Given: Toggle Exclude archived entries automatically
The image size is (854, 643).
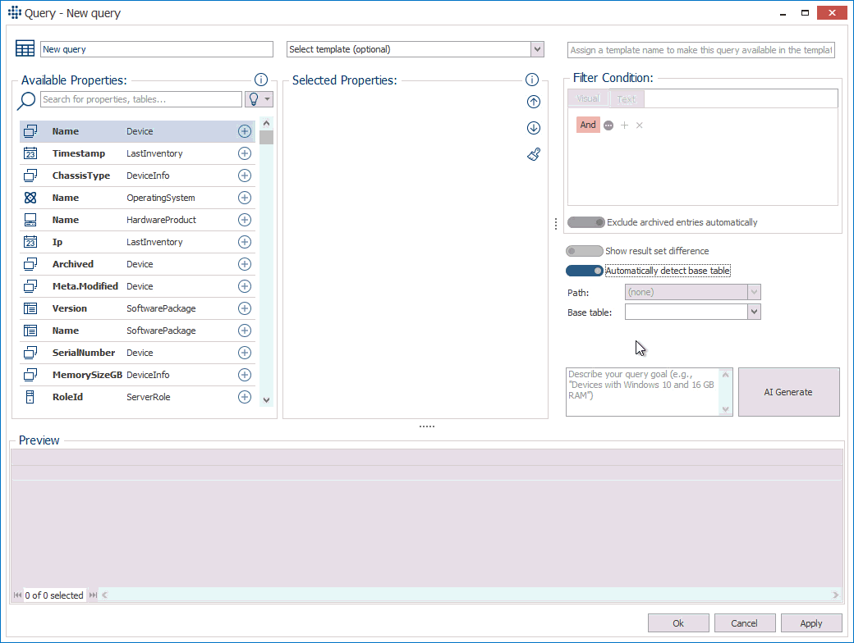Looking at the screenshot, I should tap(585, 222).
